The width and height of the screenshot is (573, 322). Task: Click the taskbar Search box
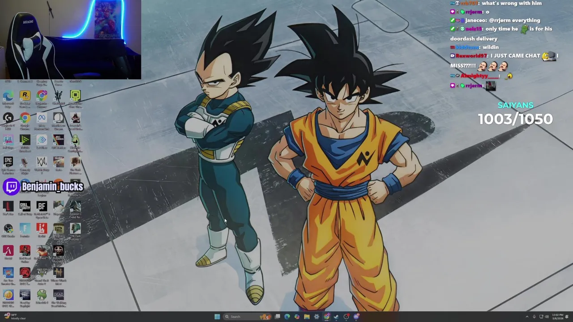click(x=247, y=317)
